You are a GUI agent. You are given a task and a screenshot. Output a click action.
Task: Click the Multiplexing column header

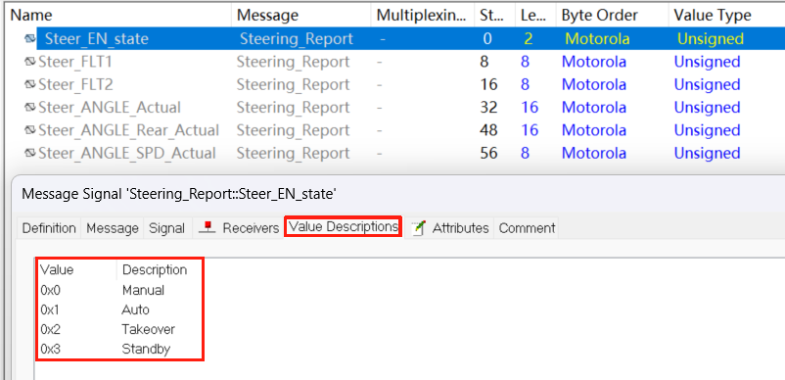click(x=423, y=15)
